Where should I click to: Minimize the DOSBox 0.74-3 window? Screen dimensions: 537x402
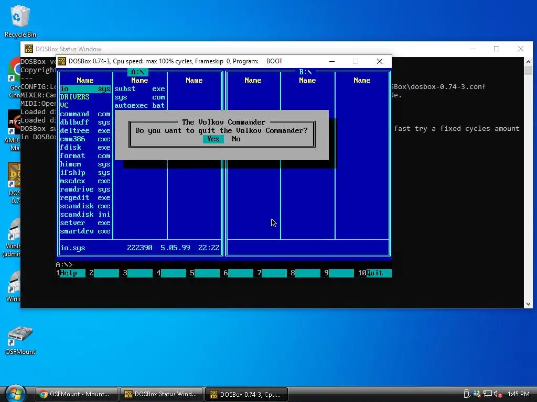(x=332, y=61)
